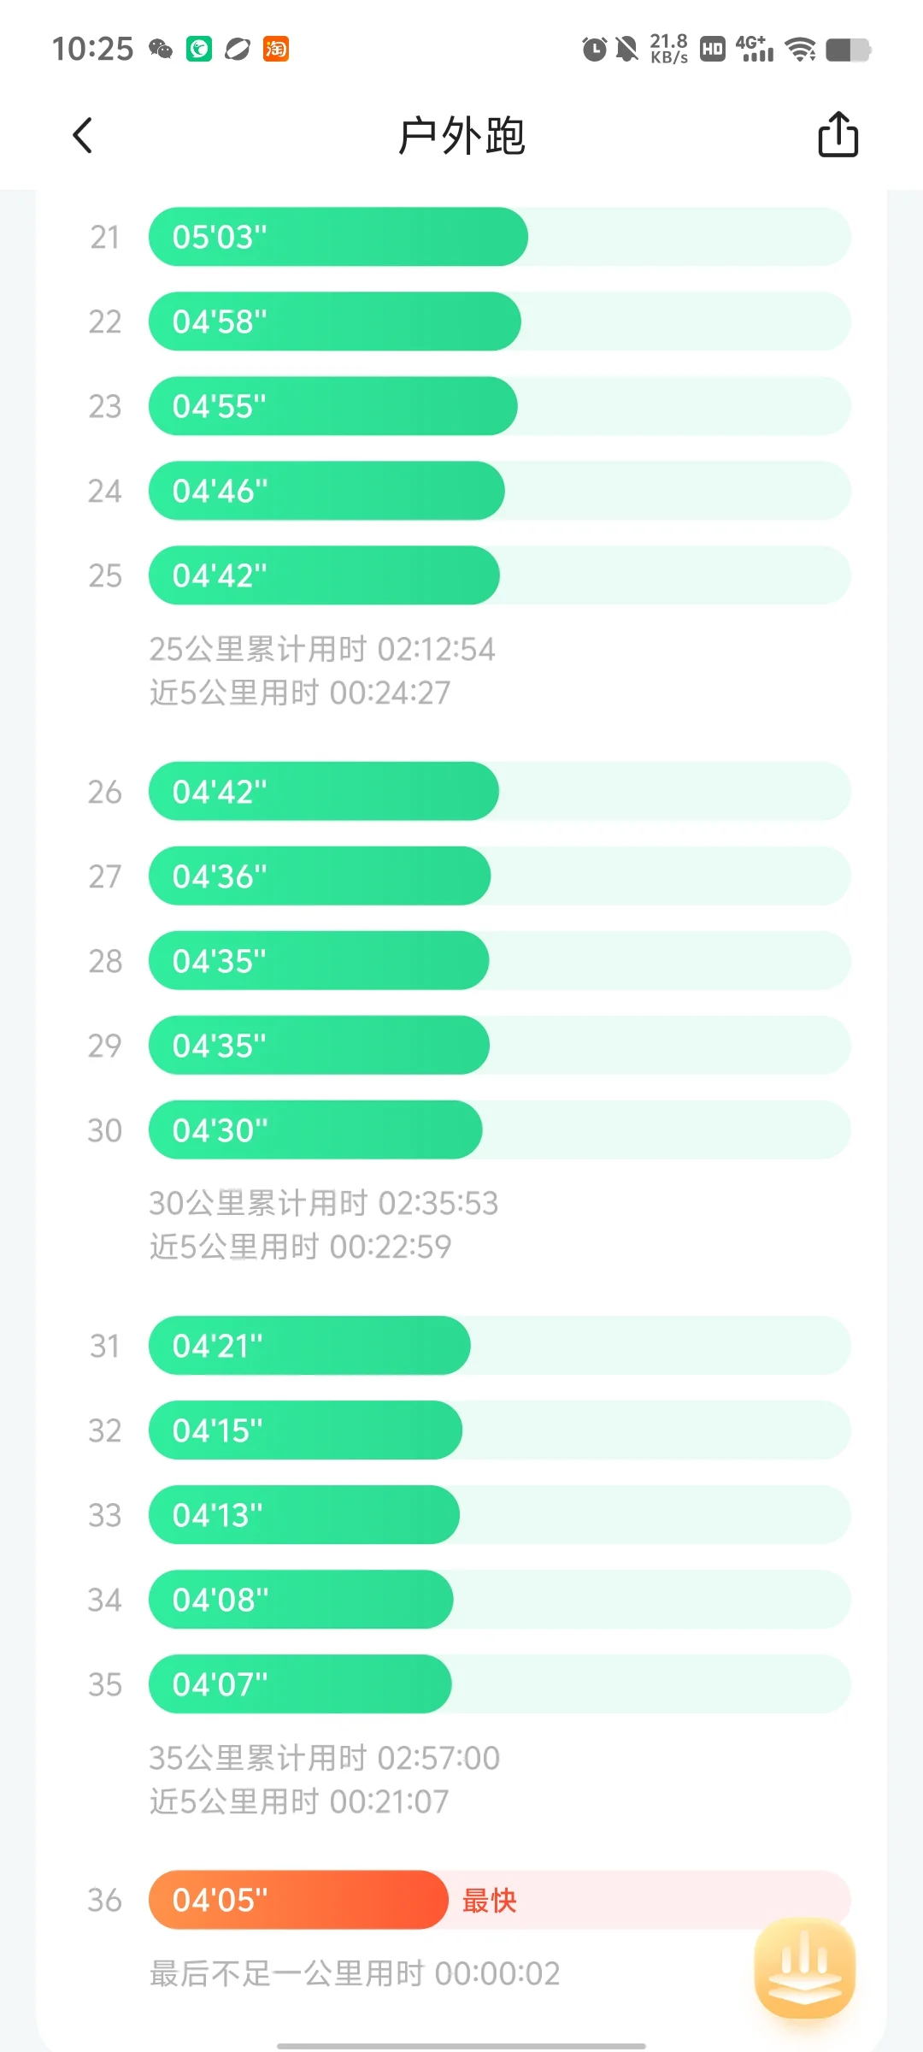Tap the WeChat notification icon
The image size is (923, 2052).
pos(161,49)
